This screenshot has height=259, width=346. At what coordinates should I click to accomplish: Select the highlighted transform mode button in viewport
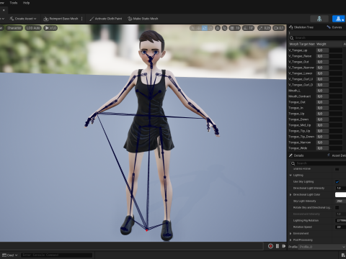[x=205, y=28]
